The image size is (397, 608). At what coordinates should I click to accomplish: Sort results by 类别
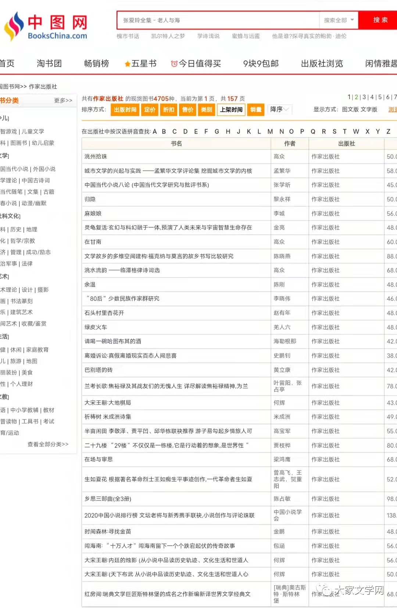point(207,110)
